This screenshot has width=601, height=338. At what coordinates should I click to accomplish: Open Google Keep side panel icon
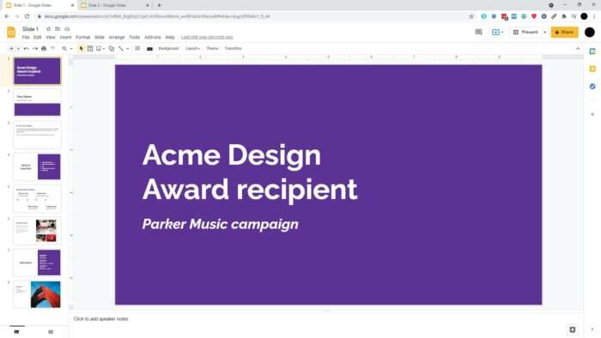point(592,69)
